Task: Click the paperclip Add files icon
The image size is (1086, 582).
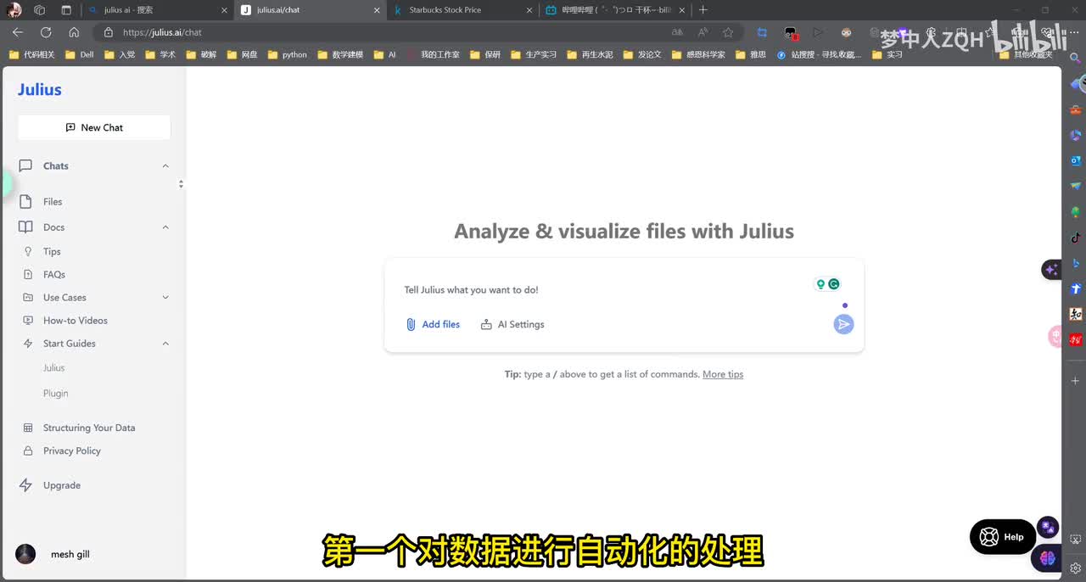Action: [x=411, y=324]
